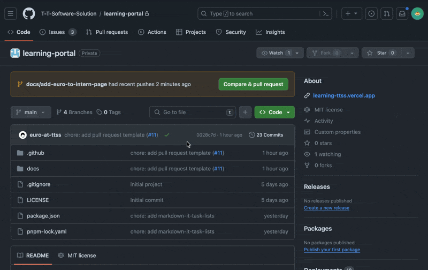The width and height of the screenshot is (428, 270).
Task: Star the repository
Action: click(381, 53)
